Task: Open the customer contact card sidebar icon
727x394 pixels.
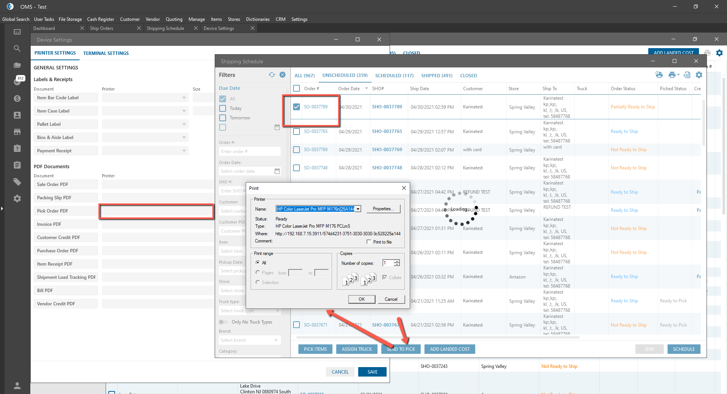Action: pyautogui.click(x=17, y=115)
